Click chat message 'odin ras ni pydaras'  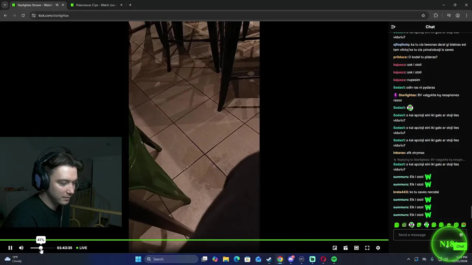point(420,88)
